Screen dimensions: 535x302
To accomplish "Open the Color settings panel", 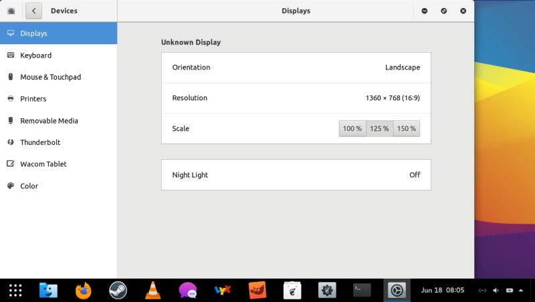I will click(29, 186).
